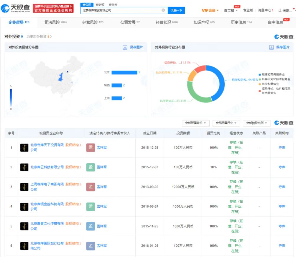
Task: Toggle 信息传输、软件和信息技术服务业 legend item
Action: coord(274,91)
